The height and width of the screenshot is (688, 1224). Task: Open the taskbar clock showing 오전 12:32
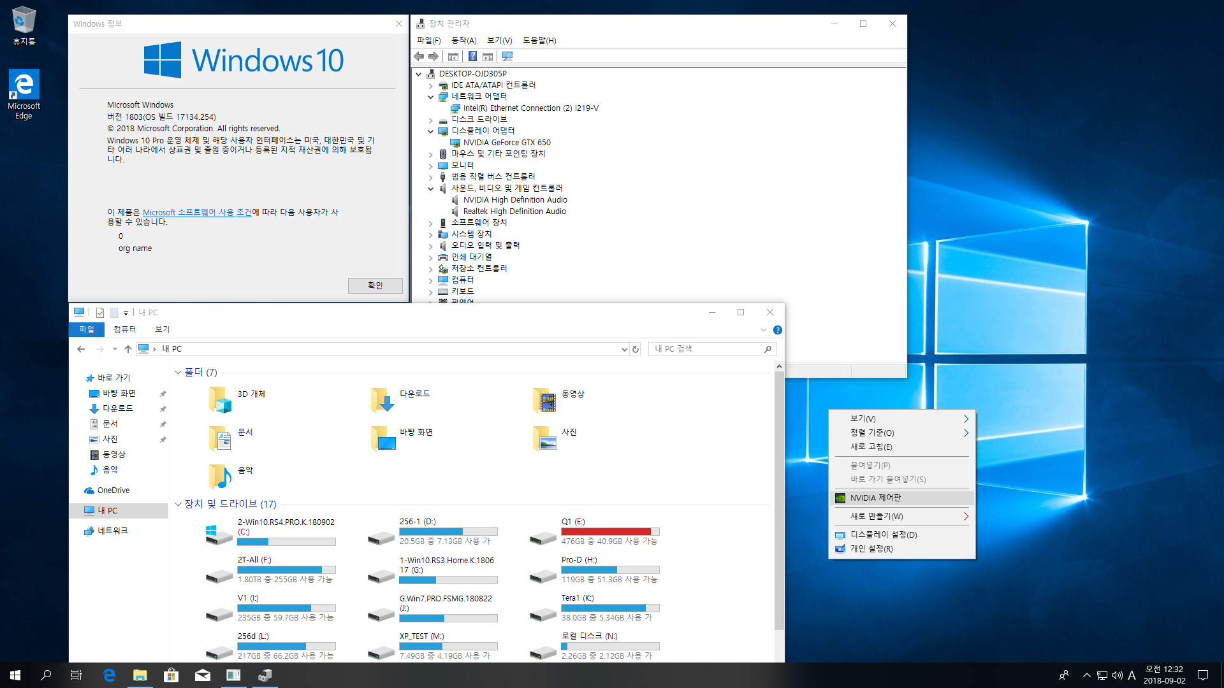(1164, 675)
